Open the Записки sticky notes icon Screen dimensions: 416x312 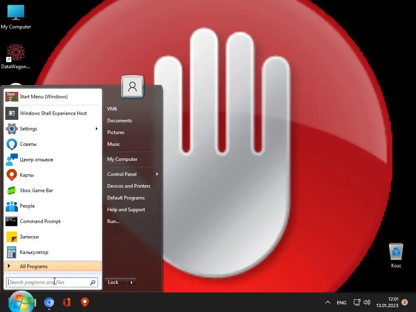[x=12, y=237]
